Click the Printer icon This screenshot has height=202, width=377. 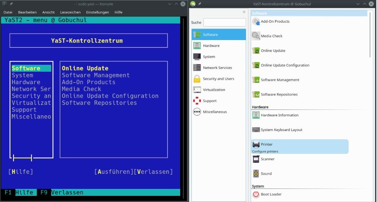coord(256,144)
